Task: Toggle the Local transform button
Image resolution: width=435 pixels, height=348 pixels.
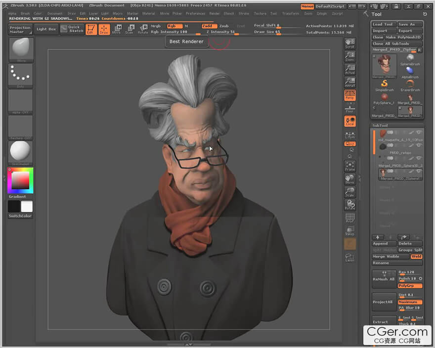Action: coord(350,121)
